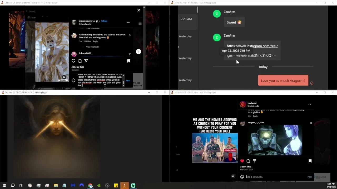Follow dreamweaver_ai_pl
The width and height of the screenshot is (337, 189).
pyautogui.click(x=104, y=21)
